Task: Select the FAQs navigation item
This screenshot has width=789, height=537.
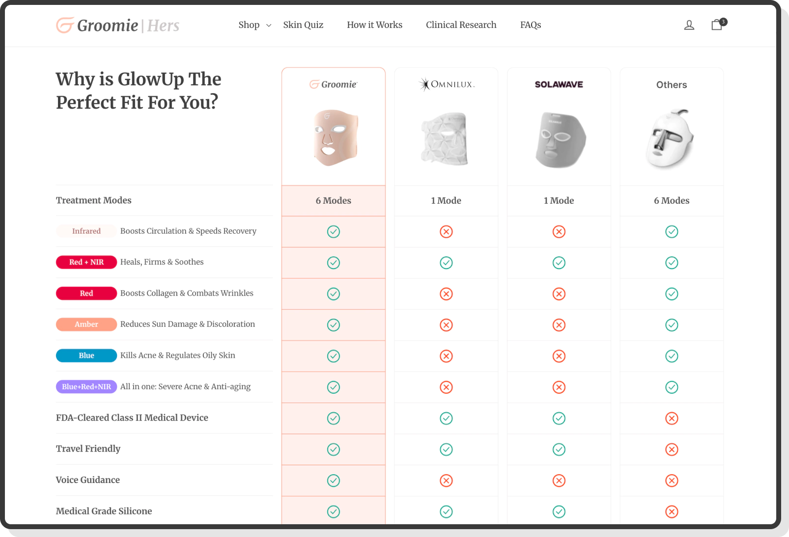Action: (531, 25)
